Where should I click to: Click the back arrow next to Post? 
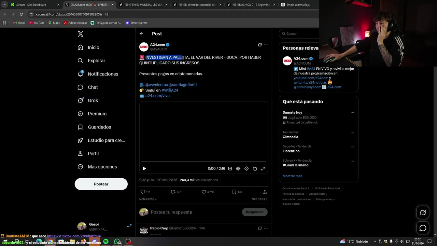click(142, 34)
